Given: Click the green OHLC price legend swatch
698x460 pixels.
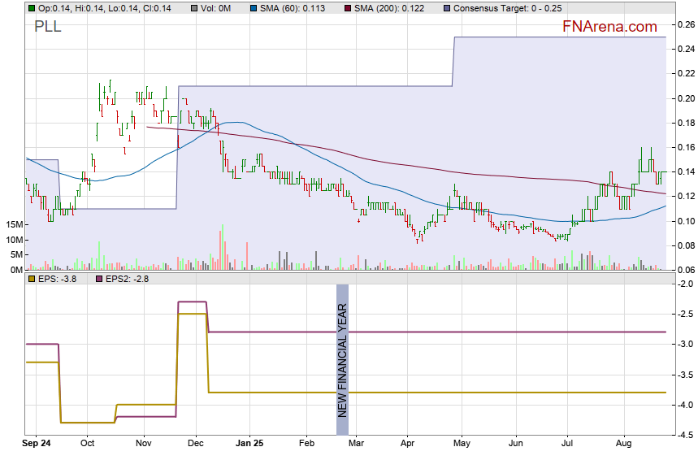Looking at the screenshot, I should pyautogui.click(x=31, y=7).
